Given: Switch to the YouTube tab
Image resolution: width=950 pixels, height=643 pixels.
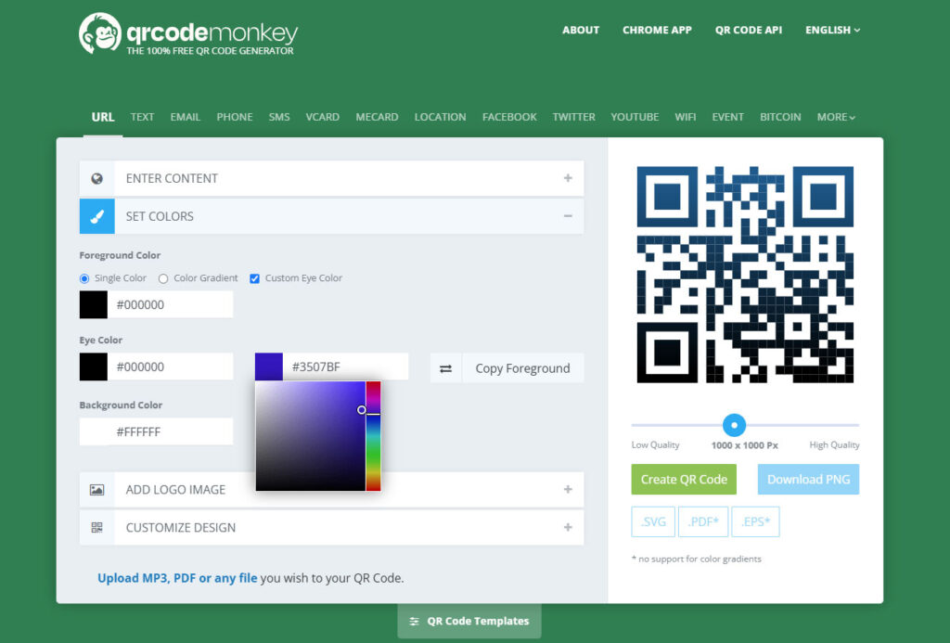Looking at the screenshot, I should [x=635, y=117].
